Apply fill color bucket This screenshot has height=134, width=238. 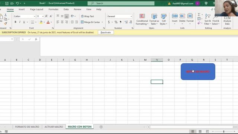[x=41, y=22]
